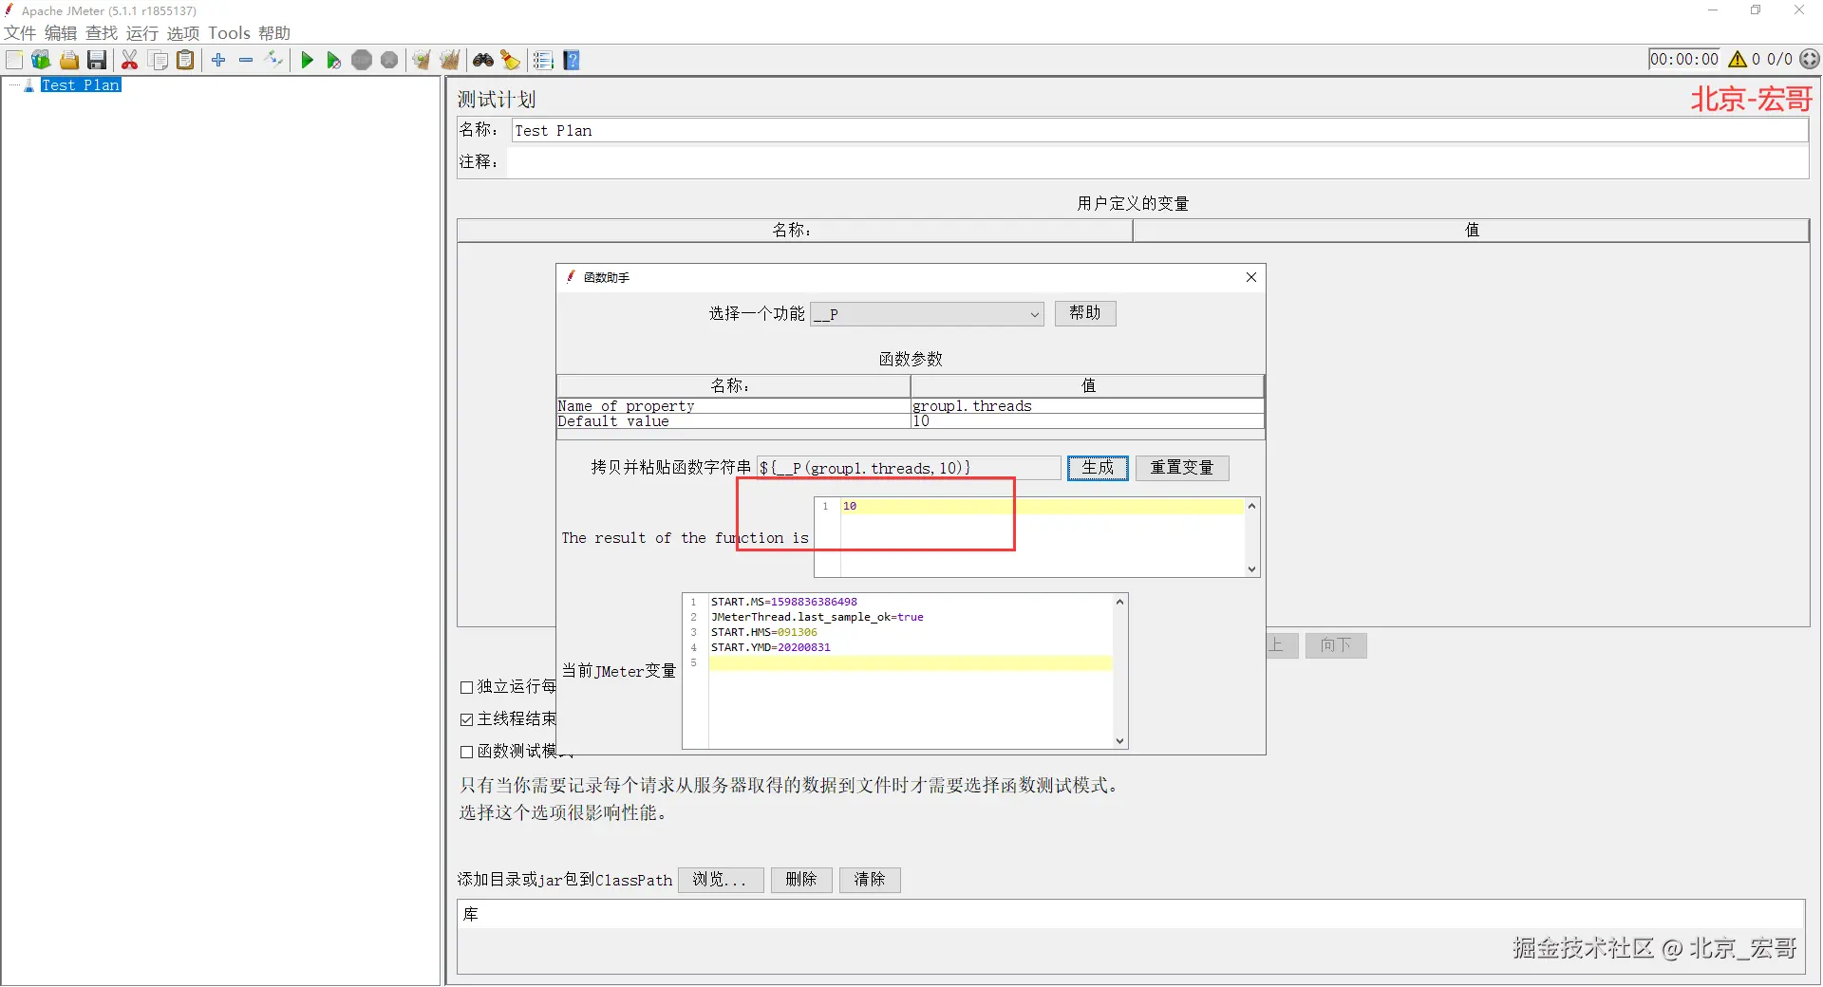Select the Test Plan tree node
Image resolution: width=1823 pixels, height=987 pixels.
[x=81, y=85]
